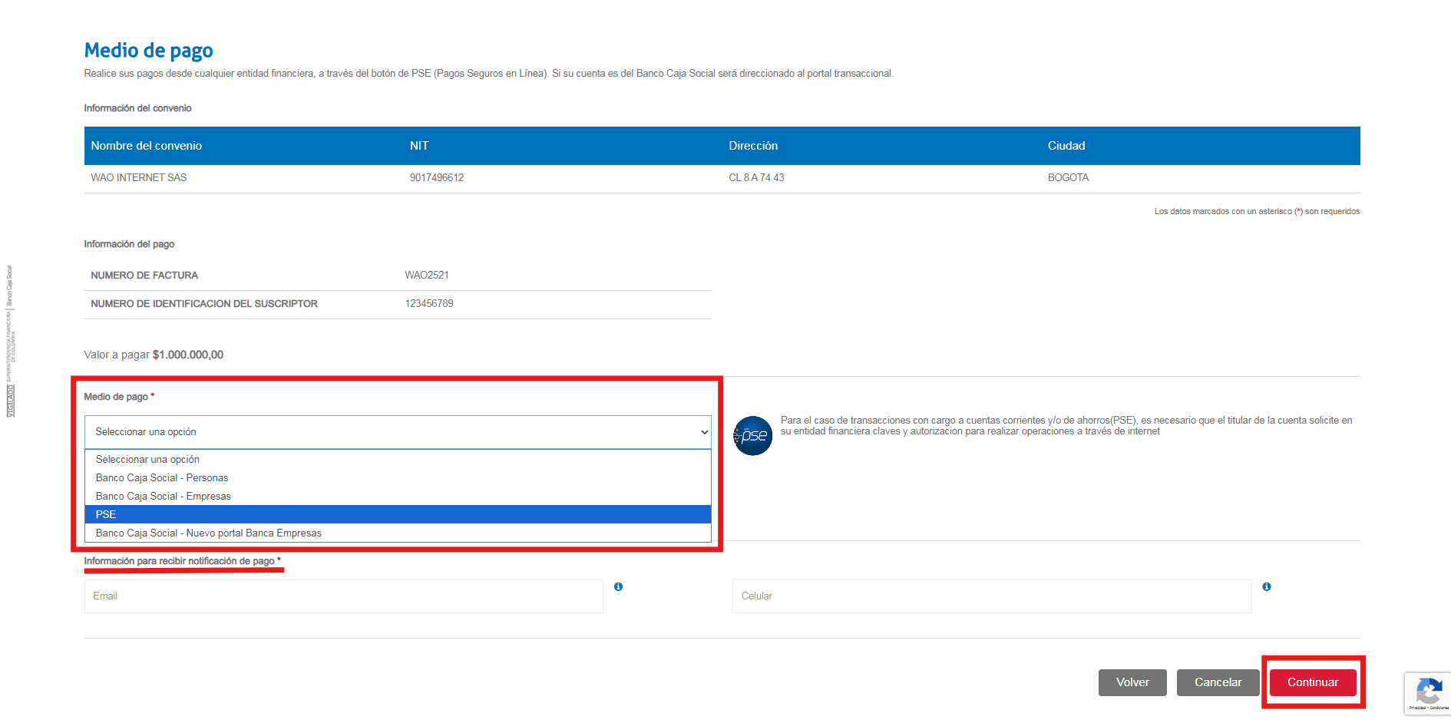
Task: Open the Medio de pago dropdown
Action: [x=398, y=432]
